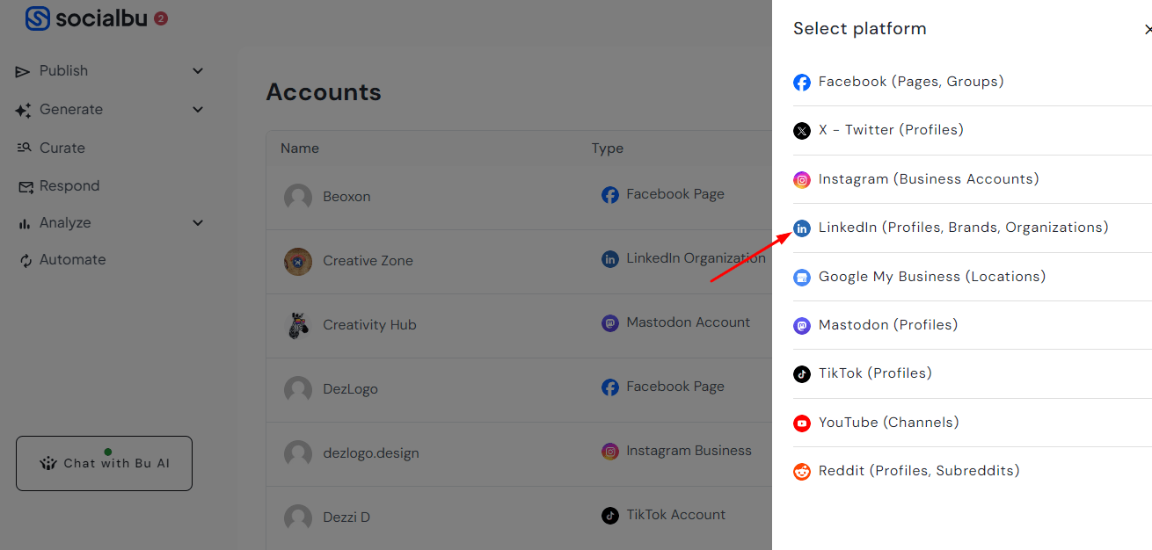Close the Select platform panel

(1147, 30)
